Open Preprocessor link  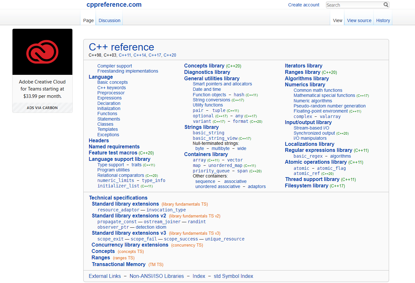pyautogui.click(x=111, y=93)
